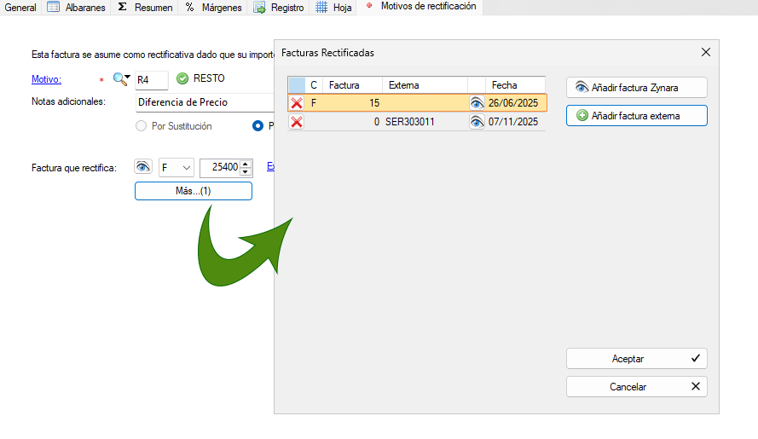This screenshot has width=758, height=439.
Task: Open the Márgenes tab
Action: pos(213,8)
